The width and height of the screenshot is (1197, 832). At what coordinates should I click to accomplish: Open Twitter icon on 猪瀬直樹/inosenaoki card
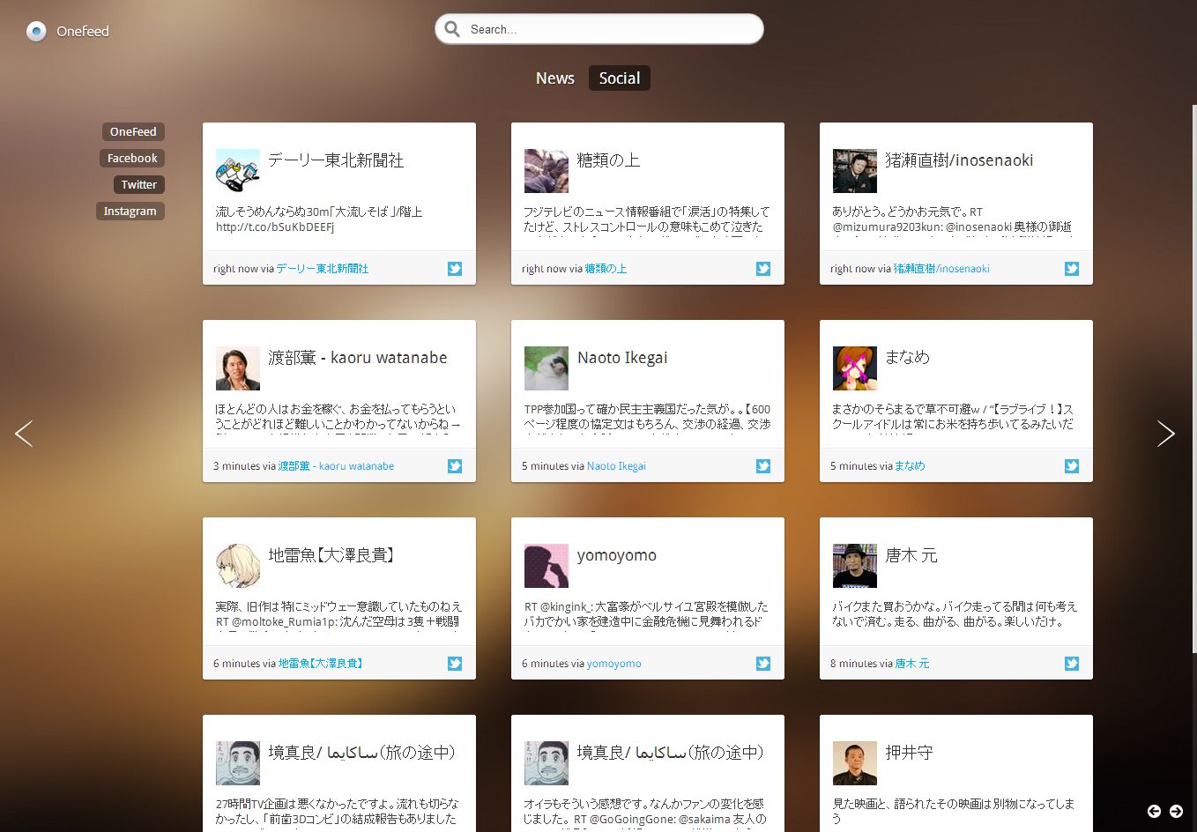pos(1072,269)
